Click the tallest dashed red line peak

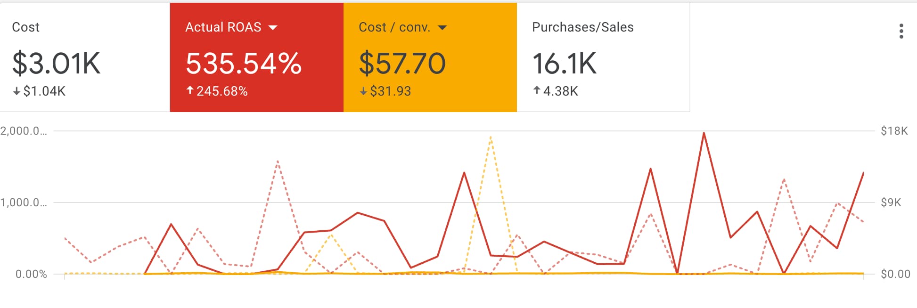click(x=278, y=162)
